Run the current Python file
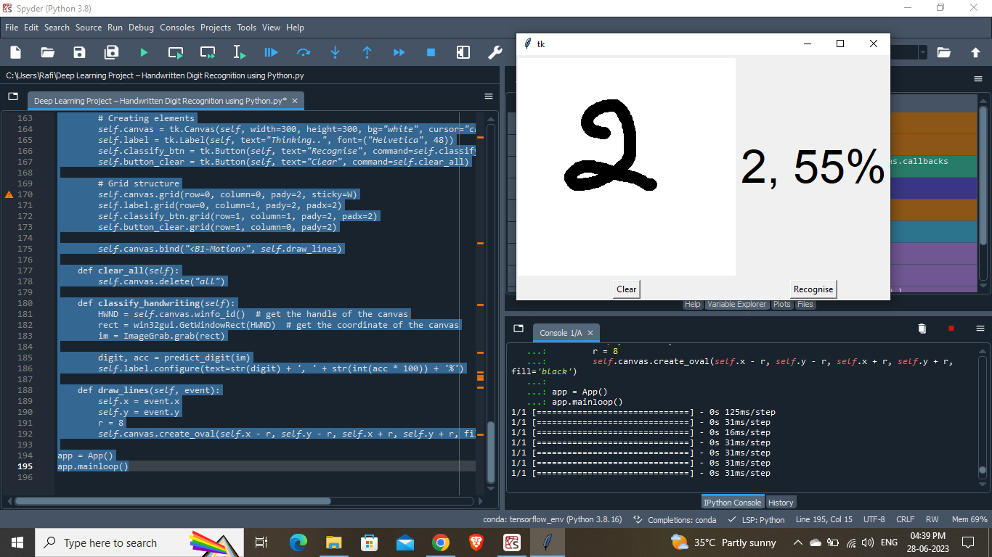Screen dimensions: 992x557 (143, 52)
